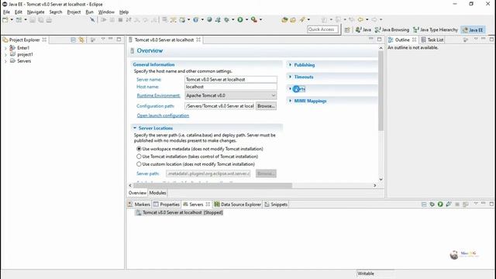Open the Project menu

coord(74,12)
